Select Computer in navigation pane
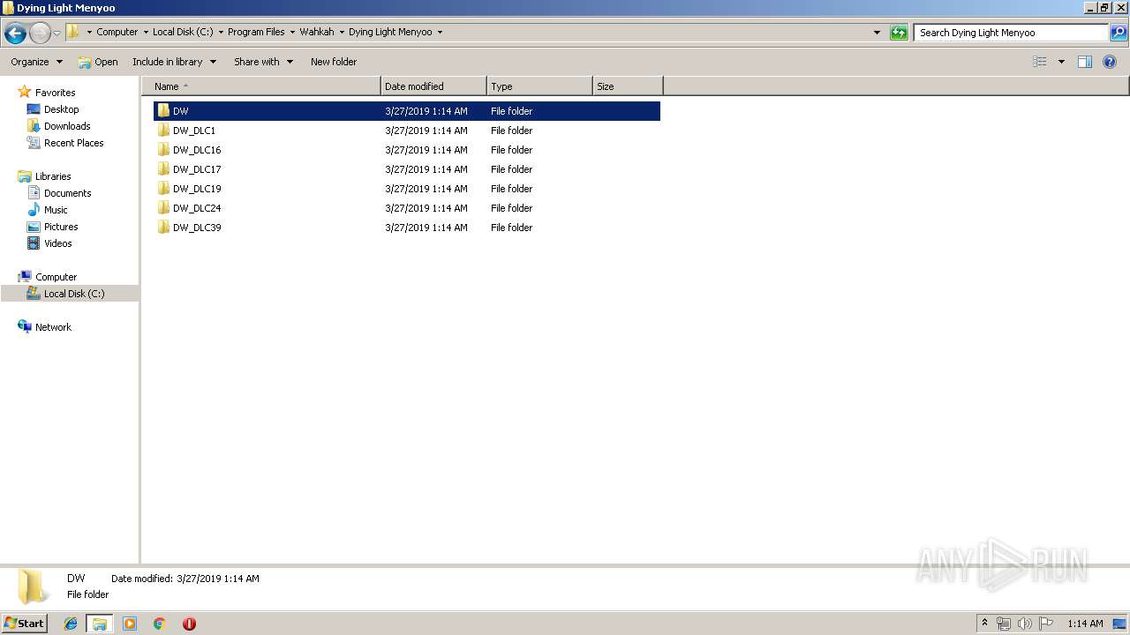 56,277
